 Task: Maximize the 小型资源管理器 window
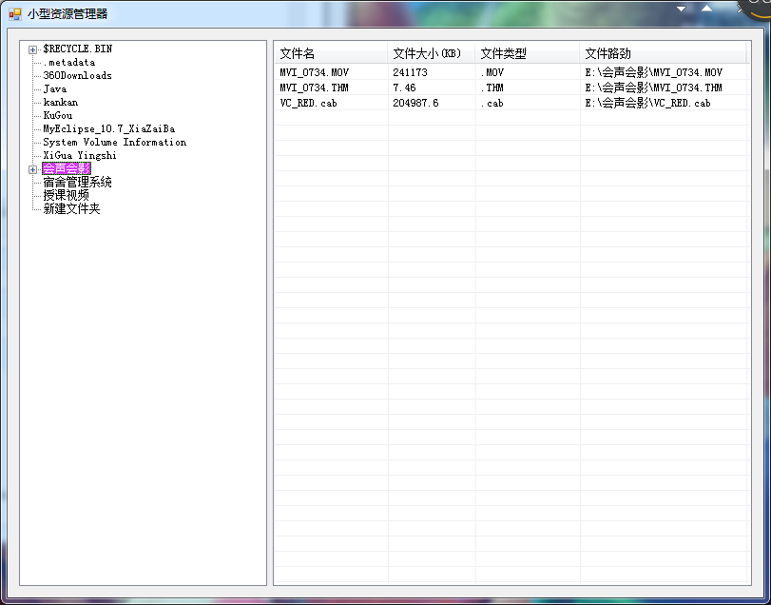[706, 9]
